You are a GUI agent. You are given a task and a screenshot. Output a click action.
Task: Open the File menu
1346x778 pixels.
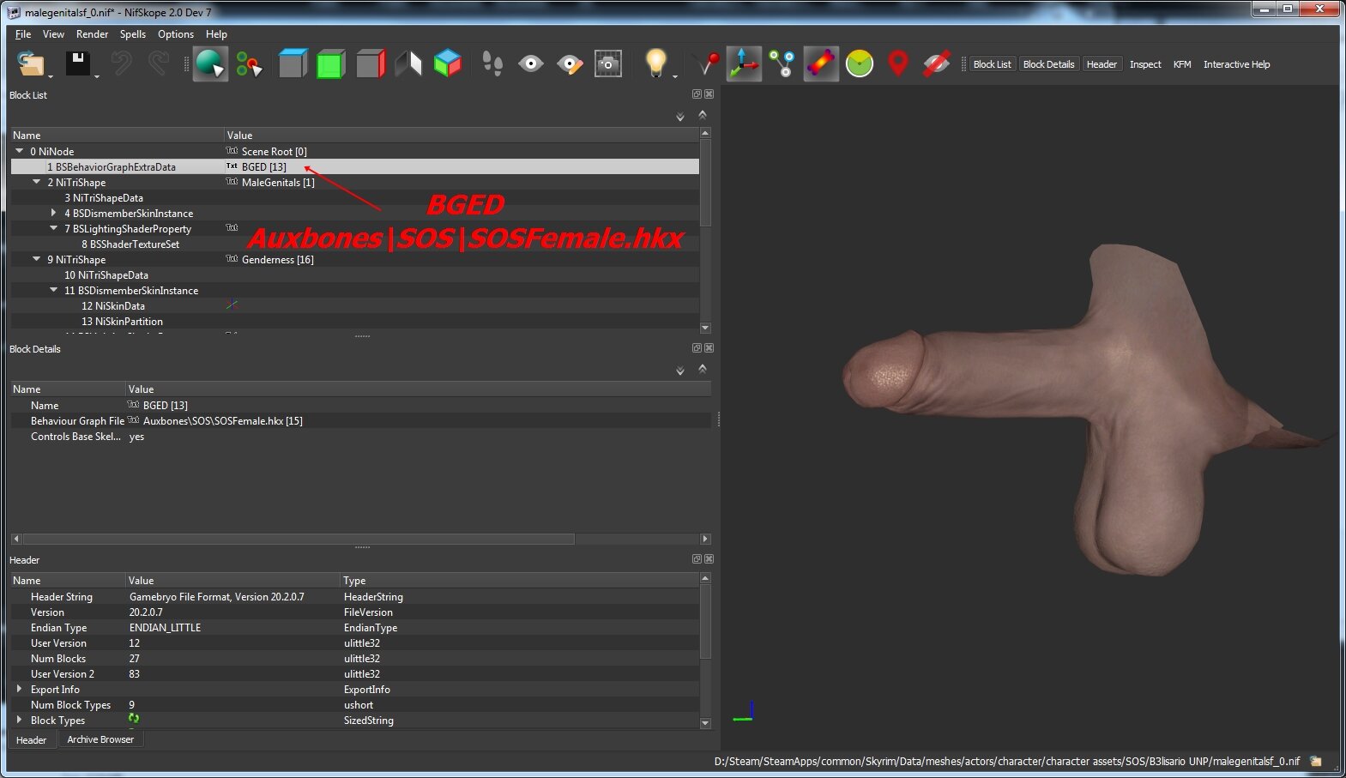[x=23, y=34]
